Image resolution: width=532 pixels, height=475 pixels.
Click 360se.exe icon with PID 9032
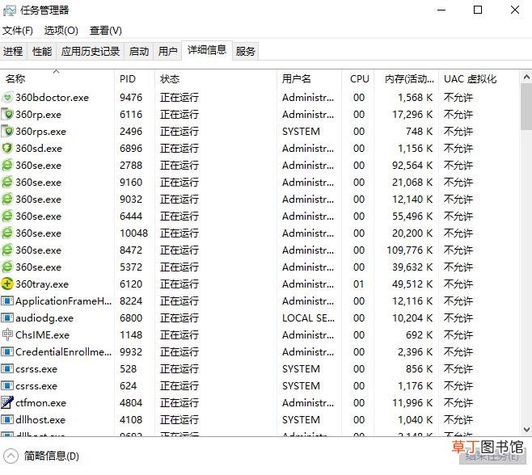pos(7,200)
